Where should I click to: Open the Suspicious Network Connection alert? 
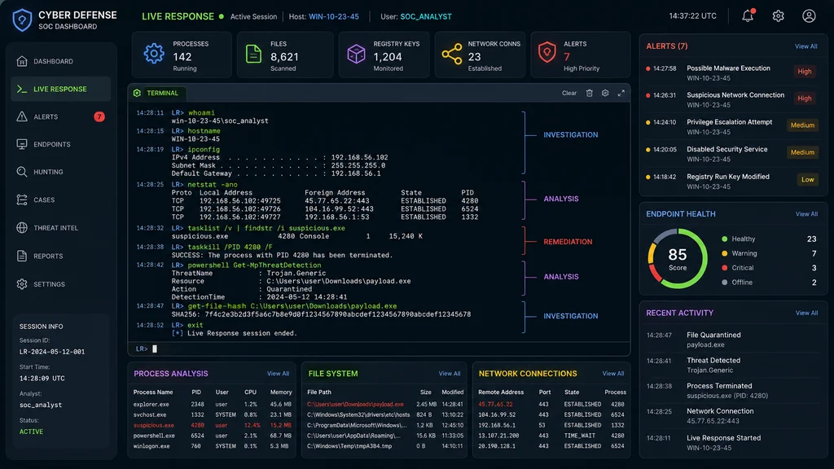pyautogui.click(x=733, y=100)
